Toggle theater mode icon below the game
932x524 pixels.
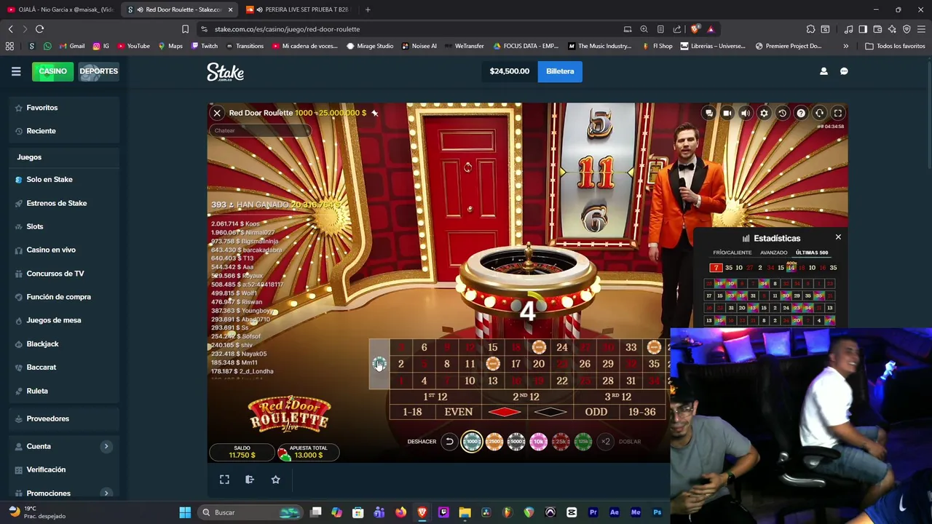[250, 480]
